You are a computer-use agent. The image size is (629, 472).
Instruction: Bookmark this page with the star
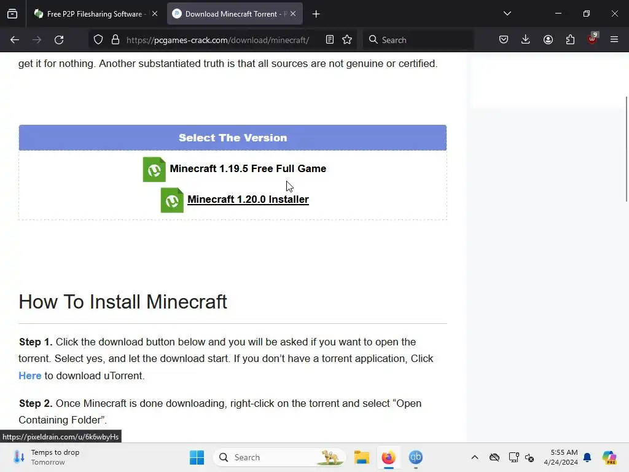tap(347, 40)
